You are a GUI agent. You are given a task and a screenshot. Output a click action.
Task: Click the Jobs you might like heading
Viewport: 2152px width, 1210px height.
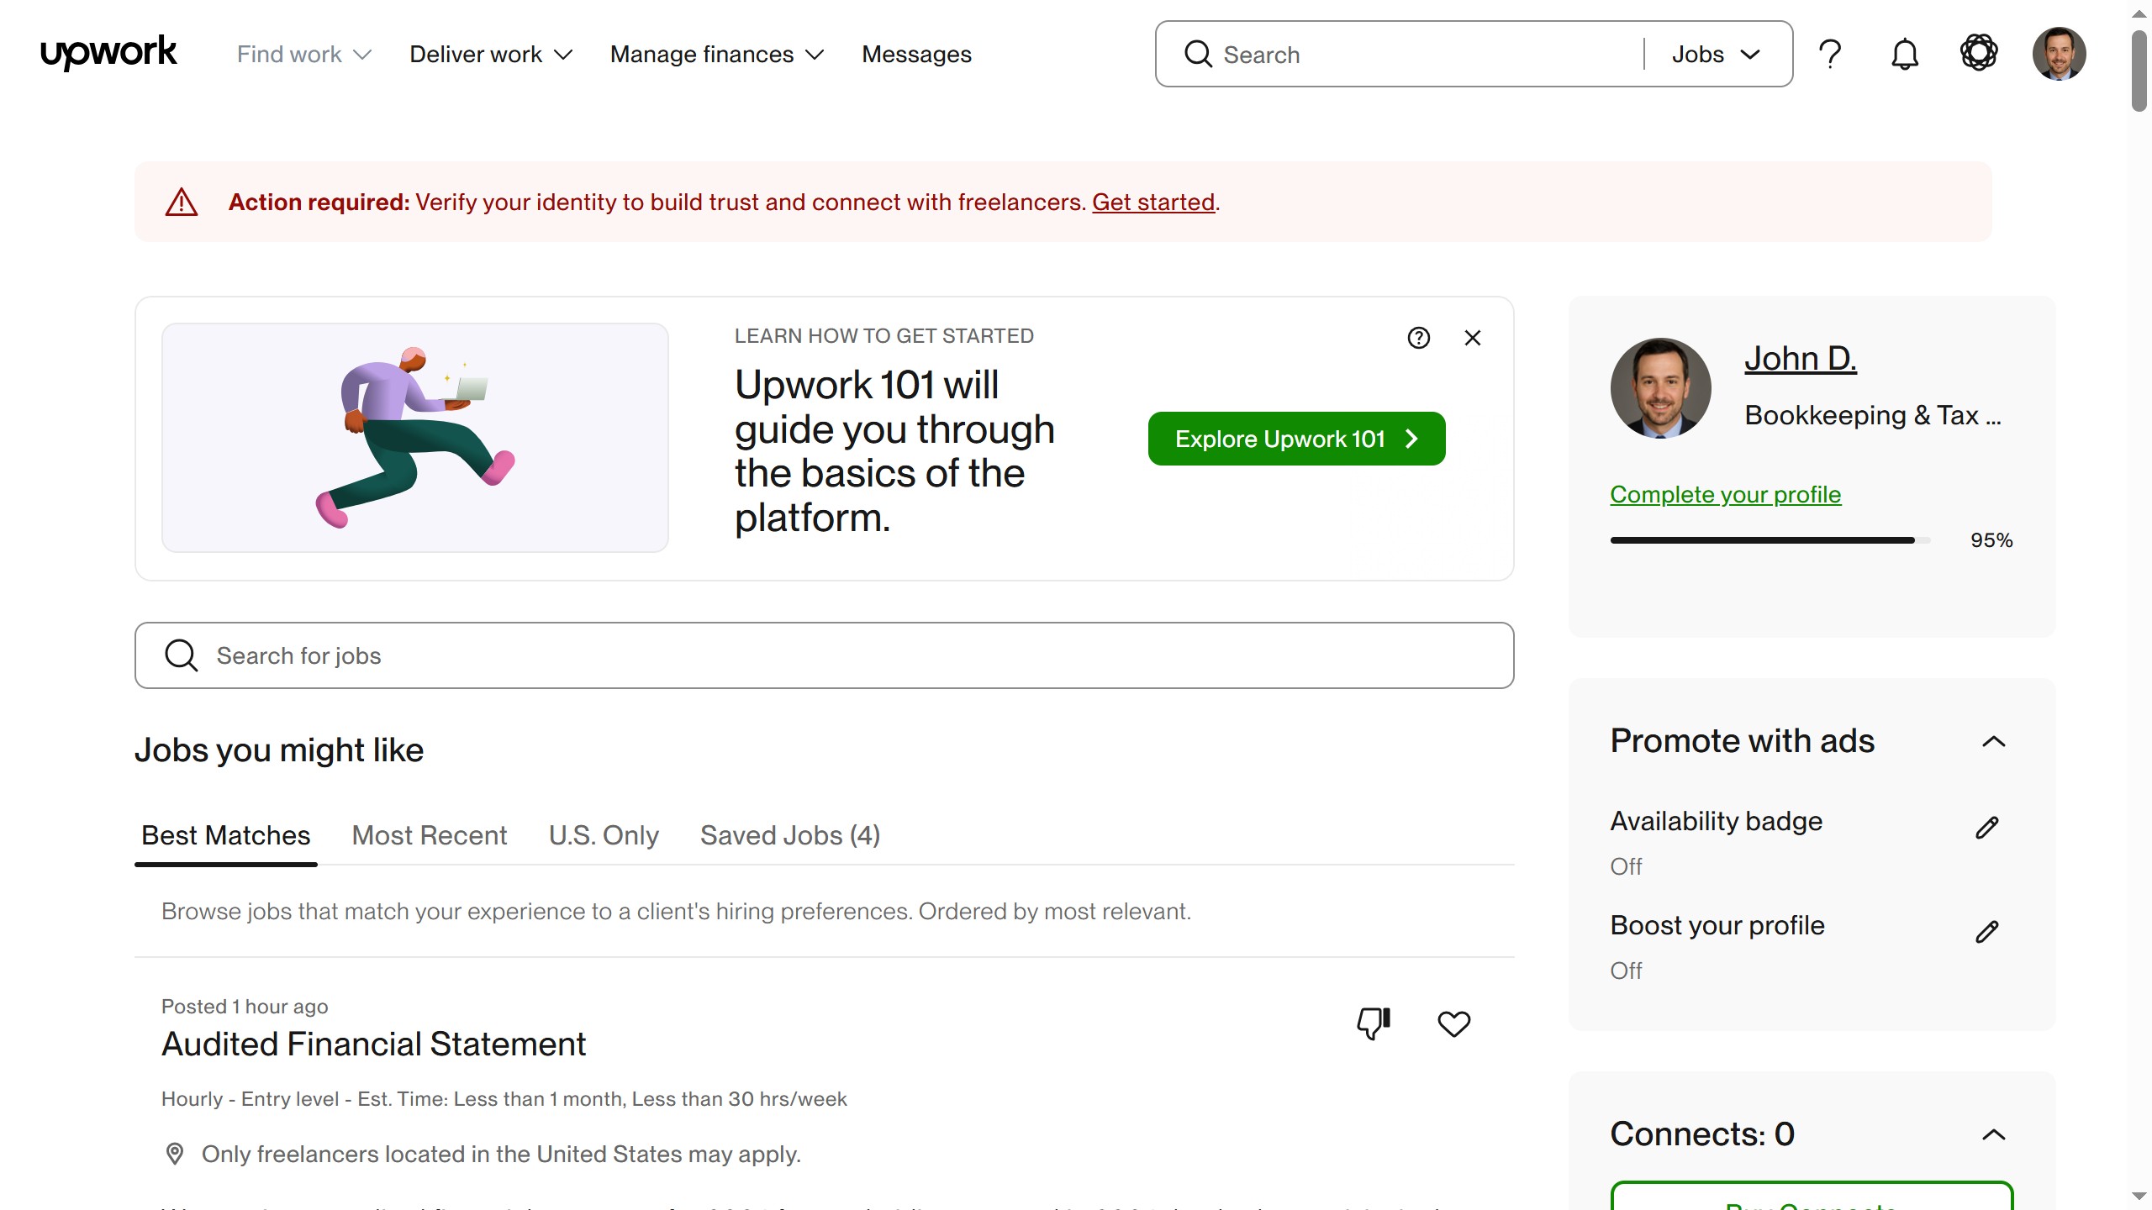[279, 750]
